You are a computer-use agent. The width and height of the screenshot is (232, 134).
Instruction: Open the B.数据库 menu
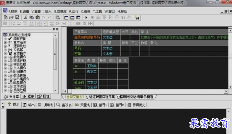(x=60, y=12)
